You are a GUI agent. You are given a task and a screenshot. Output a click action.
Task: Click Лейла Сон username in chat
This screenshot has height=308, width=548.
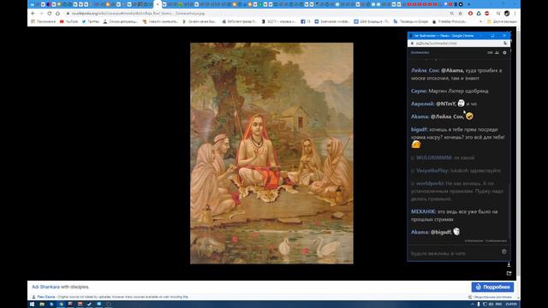(x=425, y=70)
